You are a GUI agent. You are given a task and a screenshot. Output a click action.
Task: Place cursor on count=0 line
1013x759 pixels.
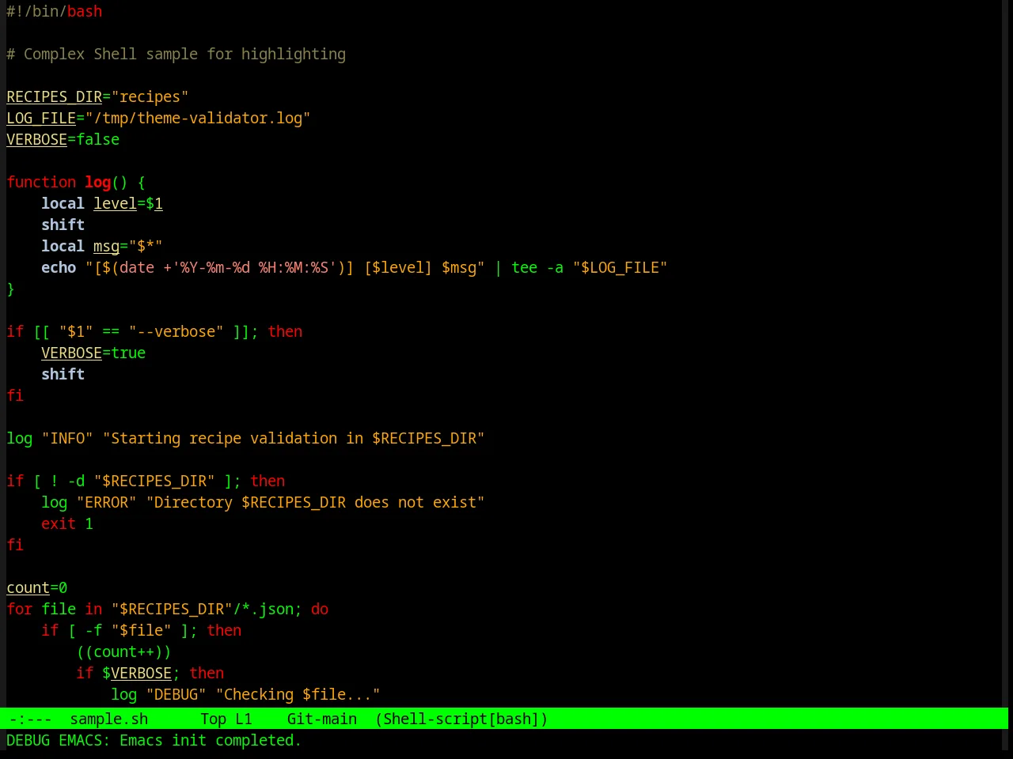click(x=37, y=588)
